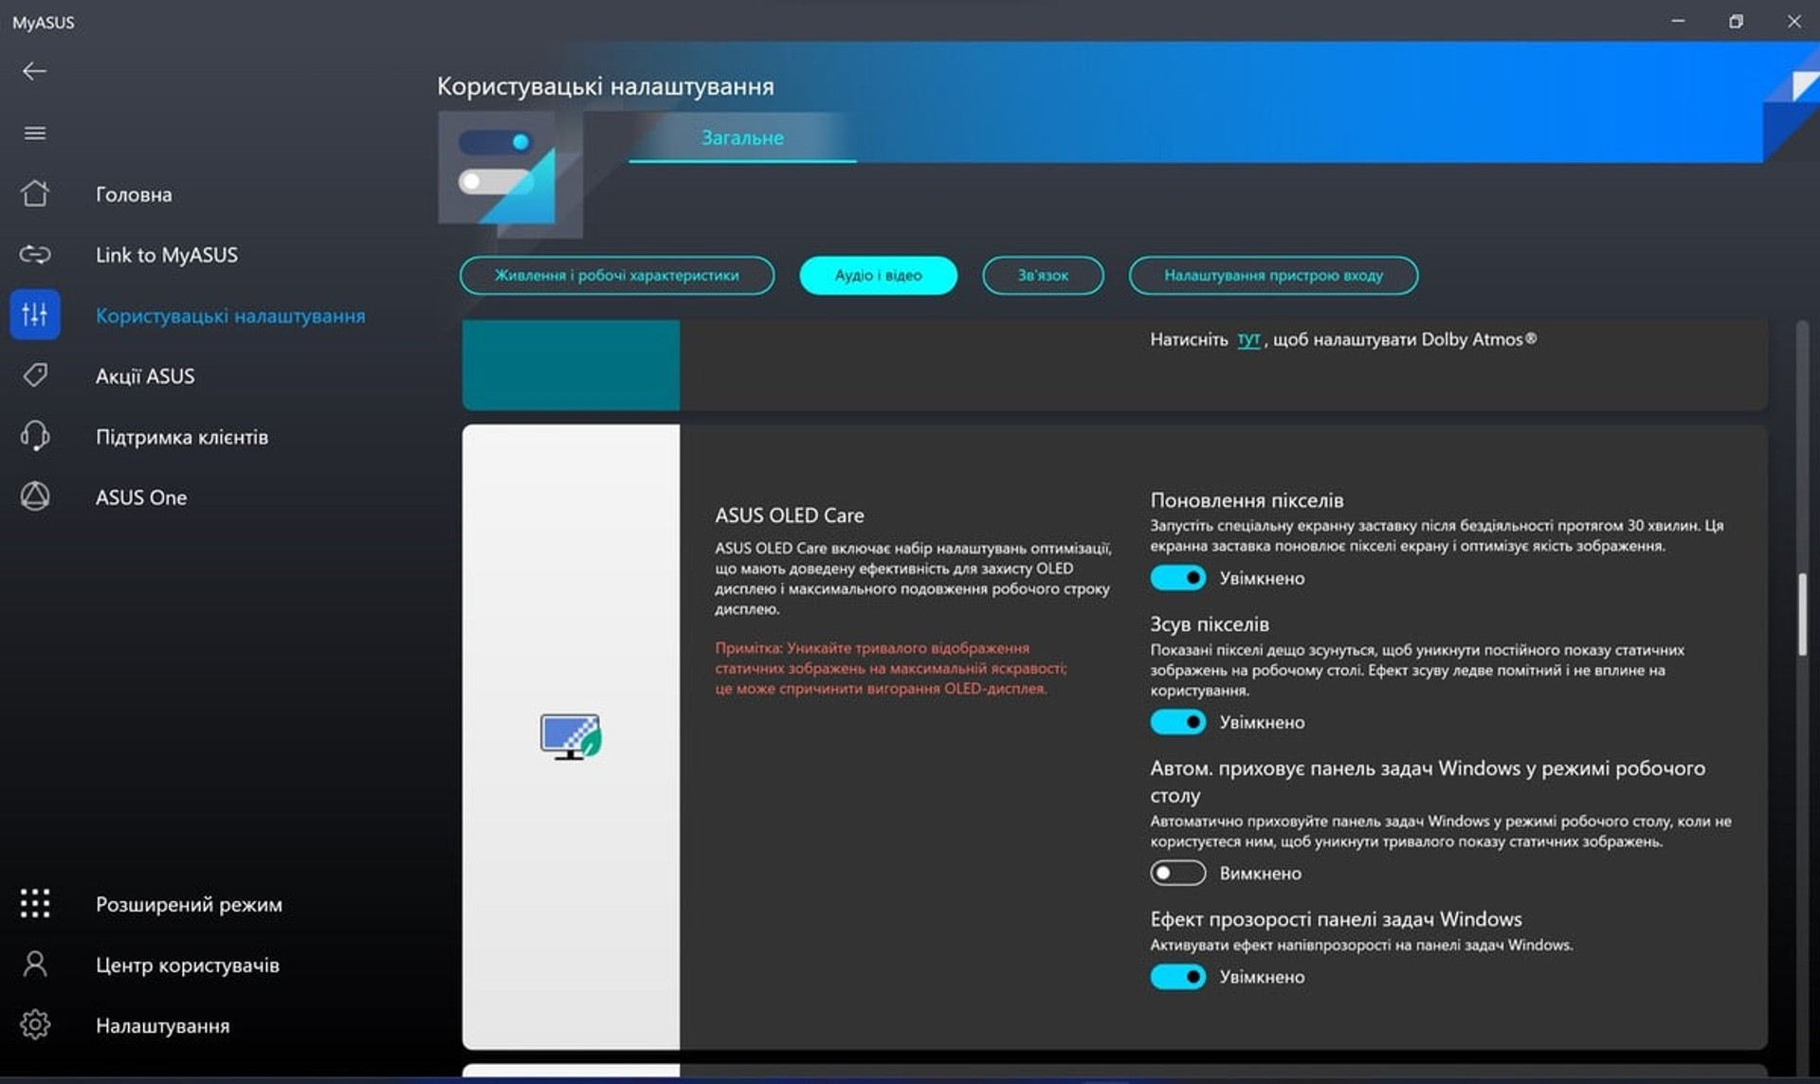This screenshot has height=1084, width=1820.
Task: Click the vertical scrollbar thumb
Action: tap(1802, 614)
